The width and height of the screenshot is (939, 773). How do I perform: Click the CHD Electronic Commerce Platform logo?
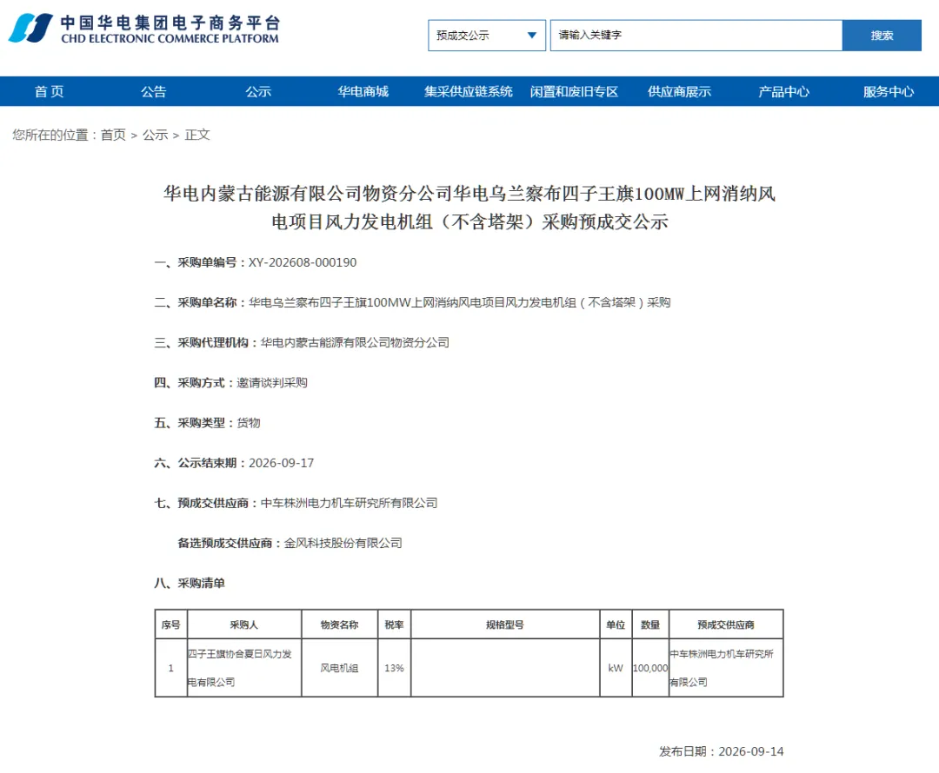143,29
